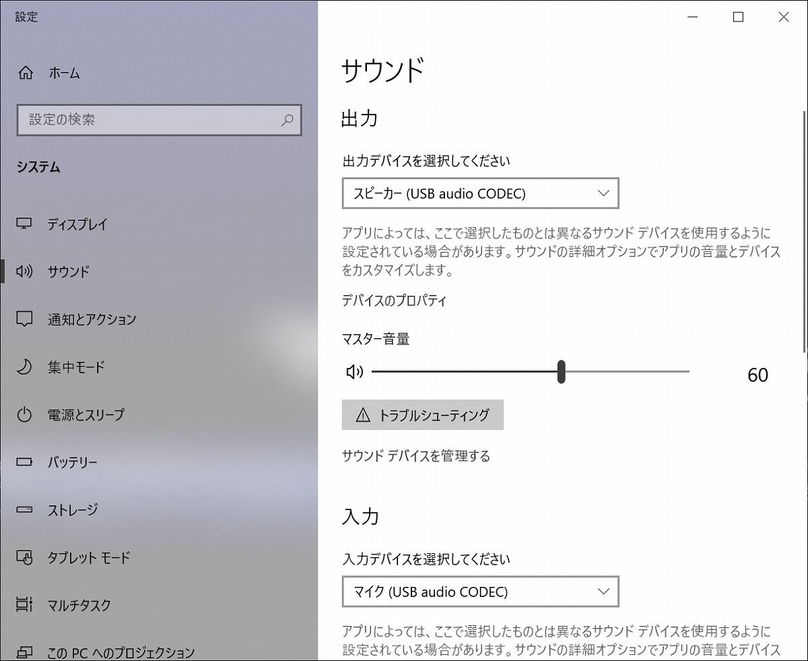Select 通知とアクション in the sidebar
The image size is (808, 661).
point(92,319)
